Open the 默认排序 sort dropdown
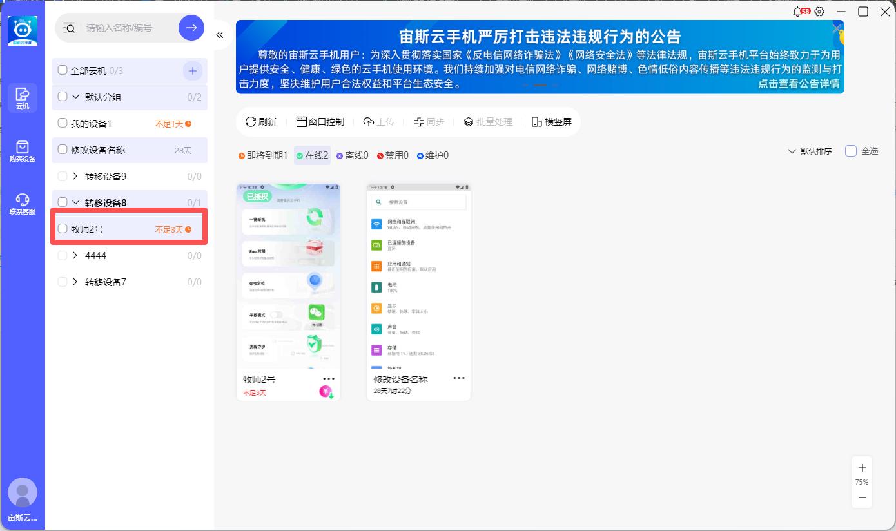This screenshot has width=896, height=531. pyautogui.click(x=810, y=151)
